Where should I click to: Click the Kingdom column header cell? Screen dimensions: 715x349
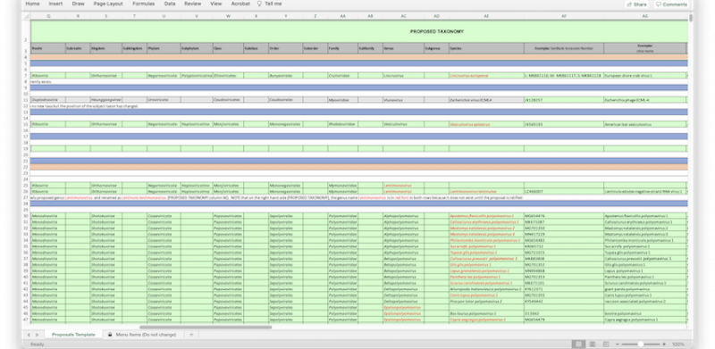[x=105, y=48]
